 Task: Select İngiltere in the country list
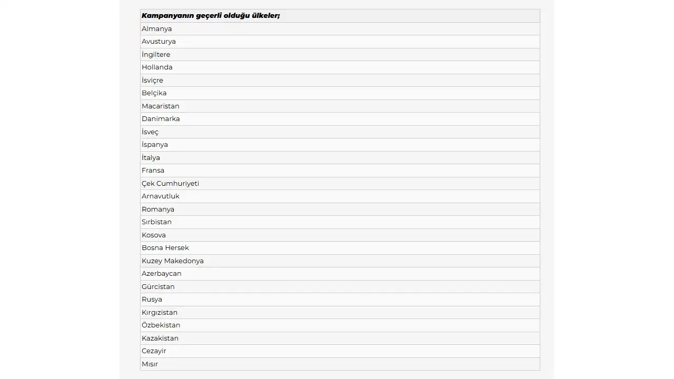(156, 55)
